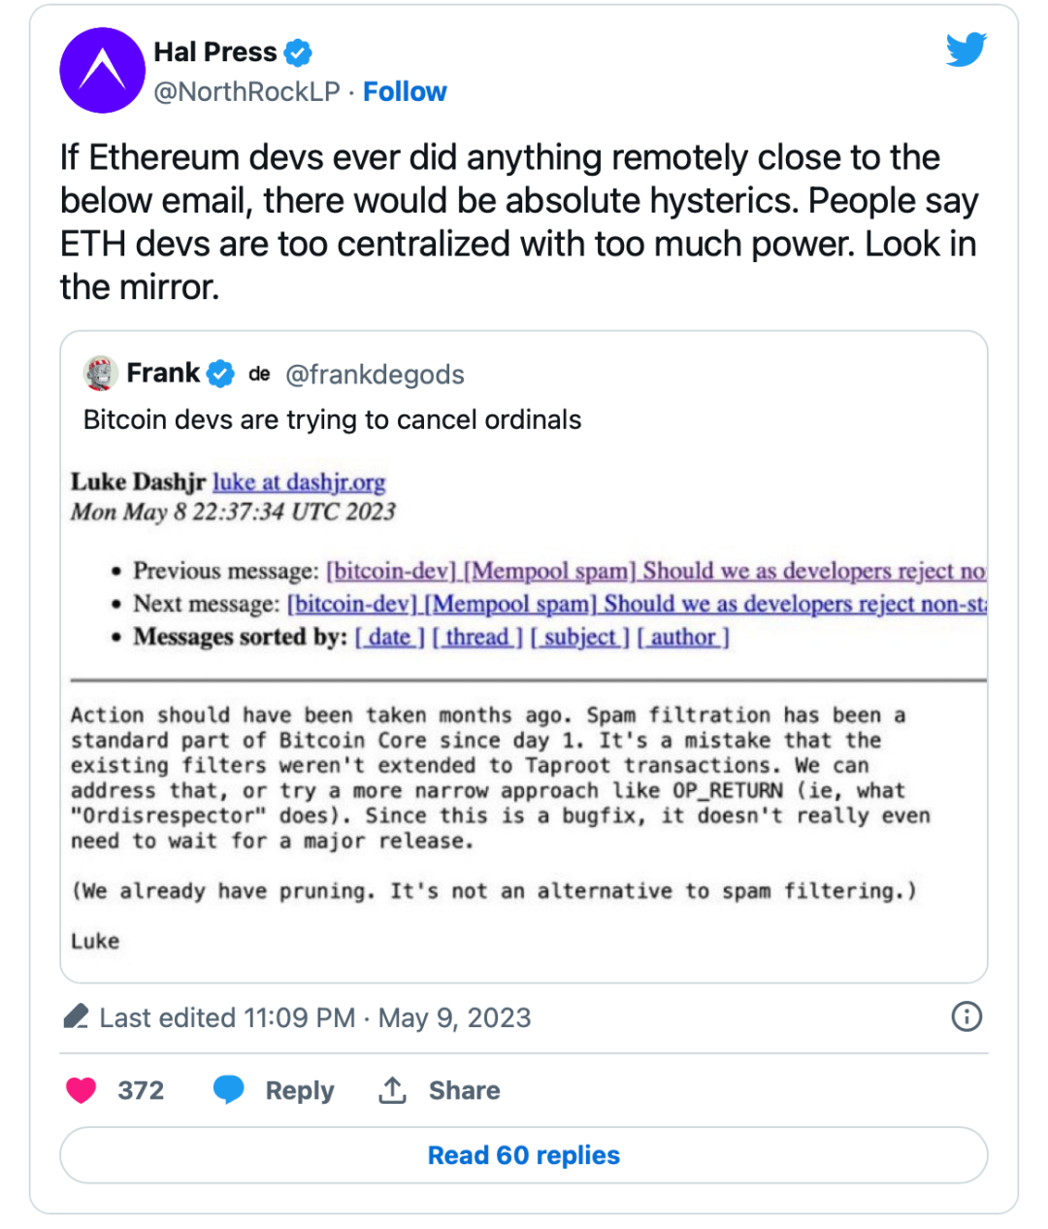Click the share upload arrow icon
Image resolution: width=1048 pixels, height=1229 pixels.
coord(392,1090)
